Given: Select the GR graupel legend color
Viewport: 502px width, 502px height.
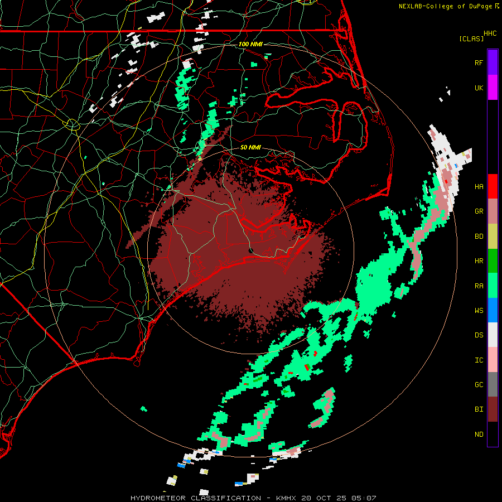Looking at the screenshot, I should [x=493, y=211].
